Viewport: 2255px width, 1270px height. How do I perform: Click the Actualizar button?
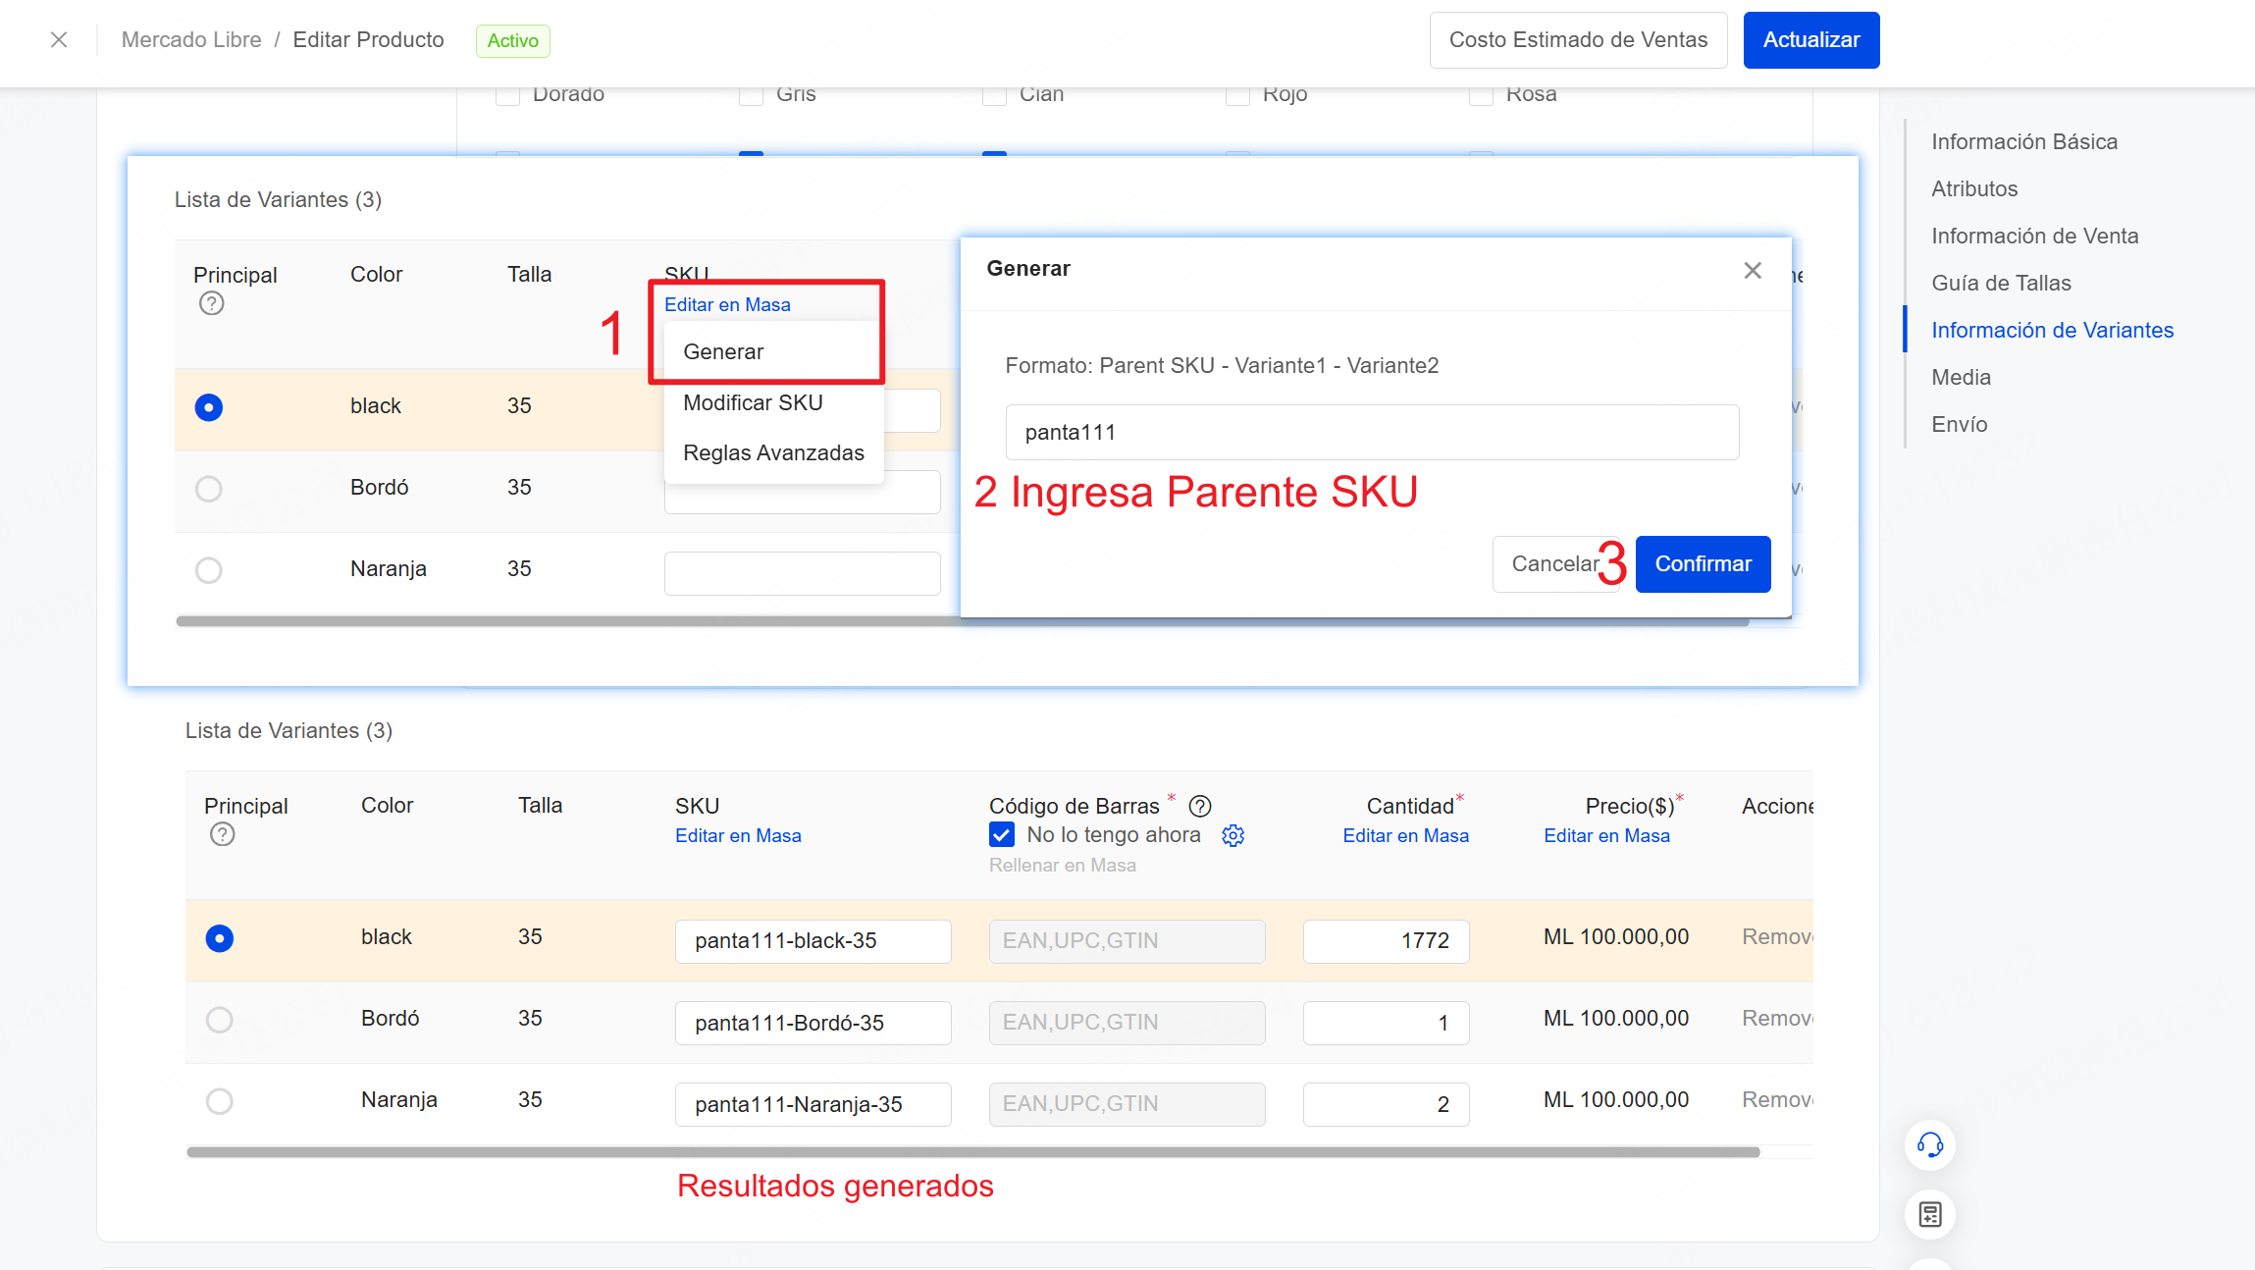click(x=1811, y=40)
